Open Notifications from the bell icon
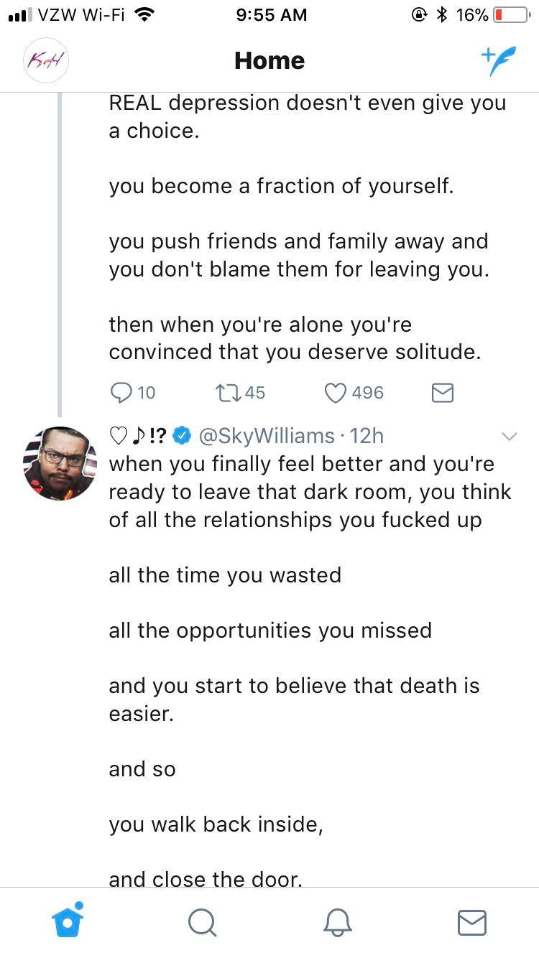Image resolution: width=539 pixels, height=958 pixels. (x=337, y=924)
